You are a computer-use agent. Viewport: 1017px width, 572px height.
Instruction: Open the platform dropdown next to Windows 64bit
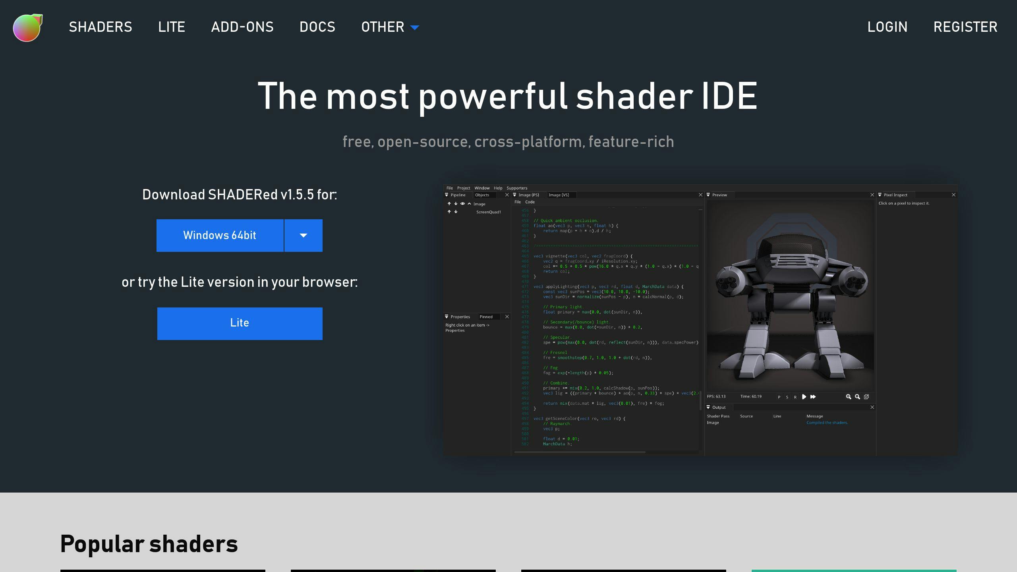(304, 236)
